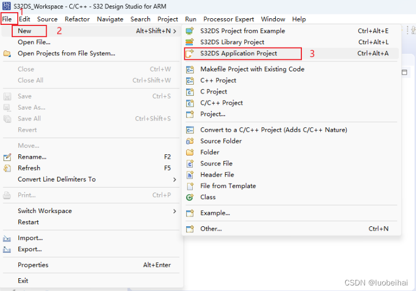416x291 pixels.
Task: Open the Search menu
Action: point(140,19)
